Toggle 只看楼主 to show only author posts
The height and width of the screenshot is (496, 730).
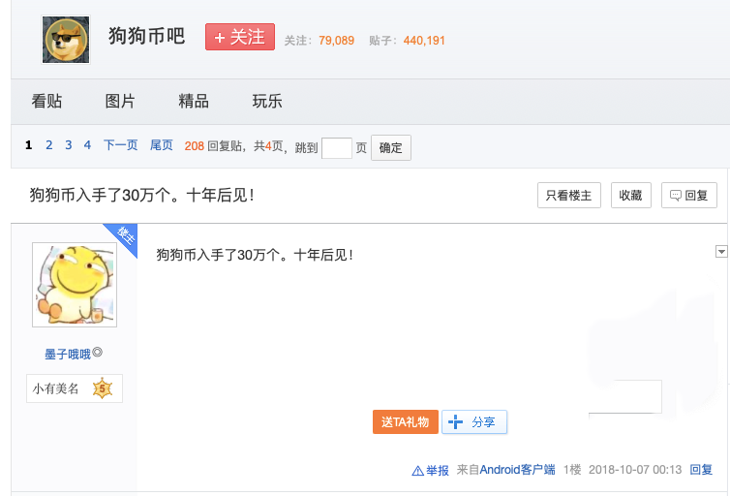[x=569, y=195]
